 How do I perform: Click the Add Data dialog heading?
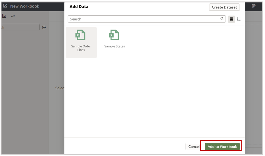pos(79,7)
